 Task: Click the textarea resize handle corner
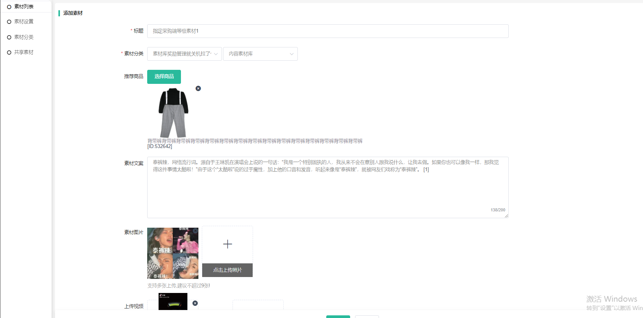(506, 216)
